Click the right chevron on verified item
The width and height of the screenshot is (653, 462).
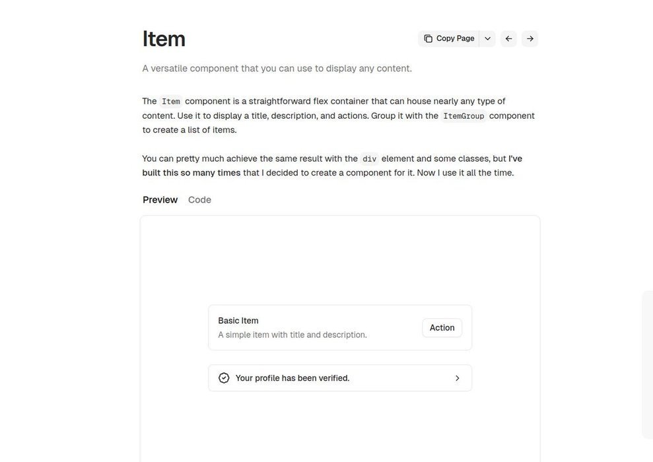click(457, 378)
